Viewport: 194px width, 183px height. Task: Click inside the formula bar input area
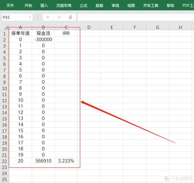[x=135, y=17]
